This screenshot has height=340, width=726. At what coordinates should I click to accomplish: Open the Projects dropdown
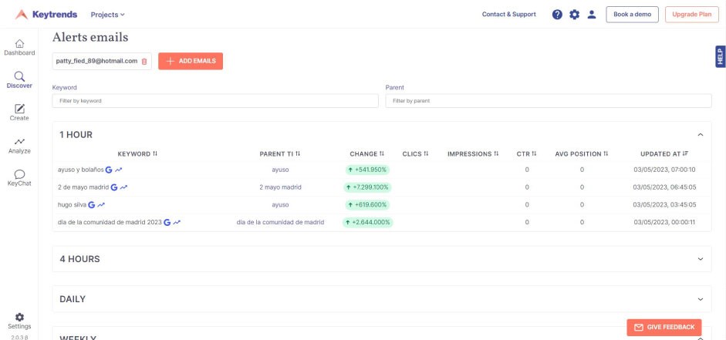tap(108, 15)
